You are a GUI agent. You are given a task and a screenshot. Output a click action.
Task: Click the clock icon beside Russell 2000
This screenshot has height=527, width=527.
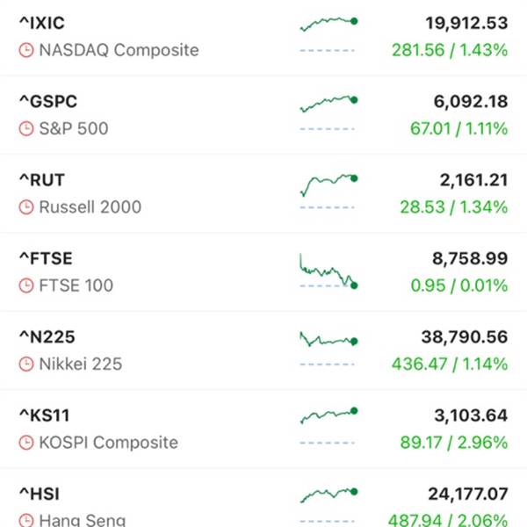click(x=26, y=207)
